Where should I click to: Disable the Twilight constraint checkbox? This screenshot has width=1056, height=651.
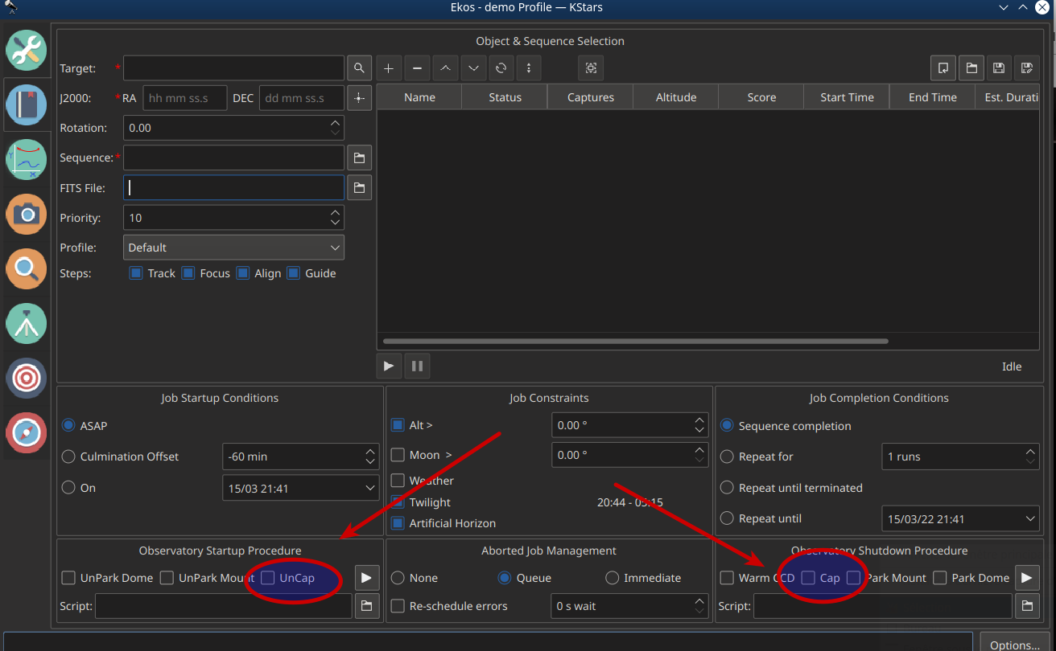click(x=398, y=502)
